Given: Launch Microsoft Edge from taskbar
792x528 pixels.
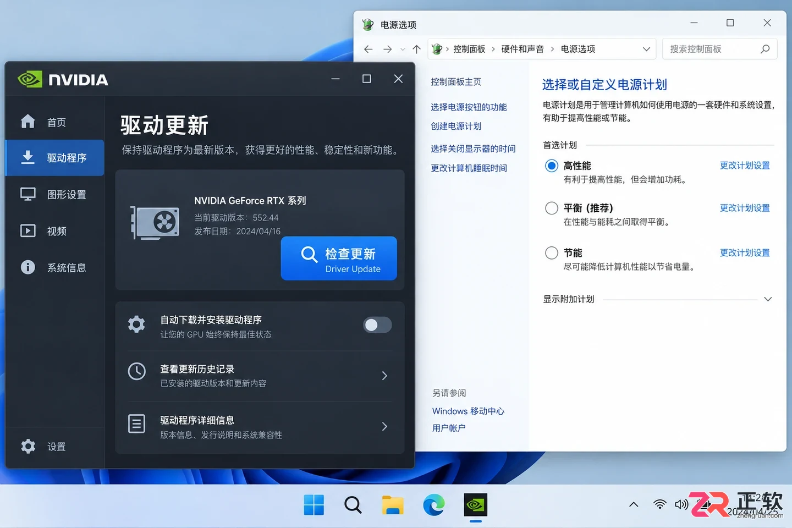Looking at the screenshot, I should pyautogui.click(x=434, y=505).
